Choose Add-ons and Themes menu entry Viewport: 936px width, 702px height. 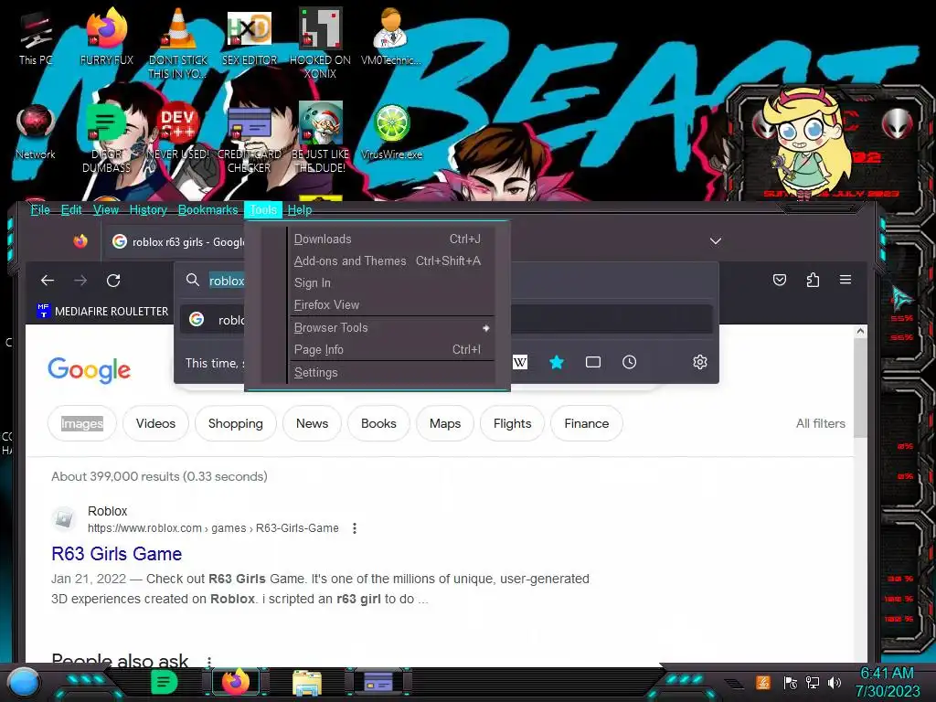391,261
